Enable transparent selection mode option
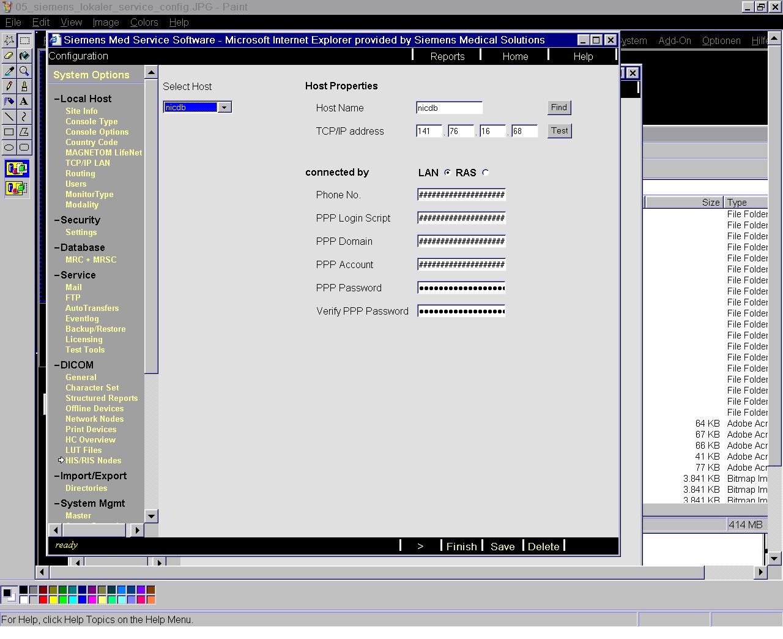 (17, 188)
